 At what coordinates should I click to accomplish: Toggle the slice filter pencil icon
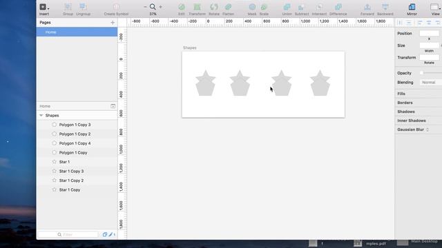point(110,234)
